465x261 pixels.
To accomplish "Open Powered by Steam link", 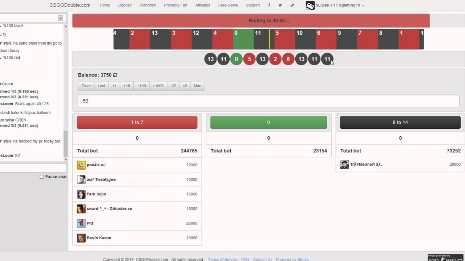I will click(x=292, y=259).
